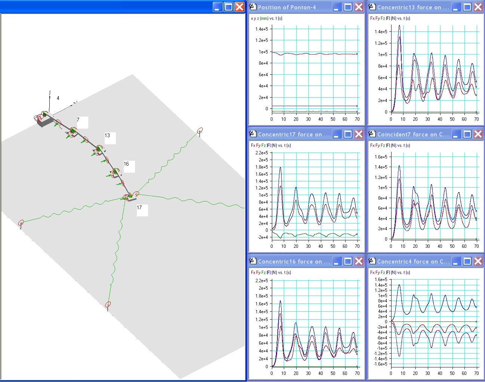Image resolution: width=485 pixels, height=382 pixels.
Task: Click the plot icon in Concentric17 force title bar
Action: [x=253, y=134]
